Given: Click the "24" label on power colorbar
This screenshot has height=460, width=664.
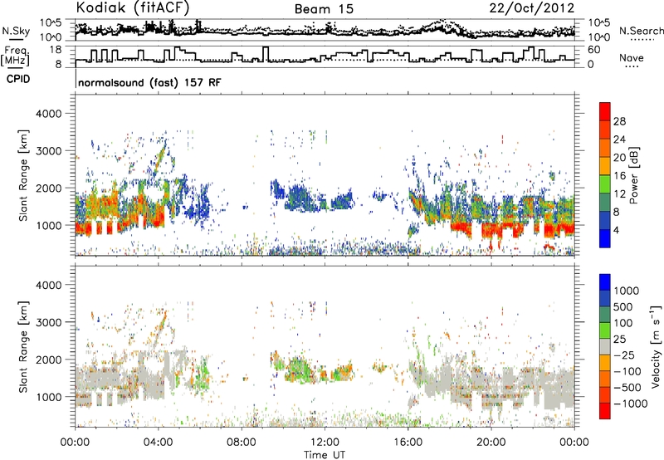Looking at the screenshot, I should [619, 139].
